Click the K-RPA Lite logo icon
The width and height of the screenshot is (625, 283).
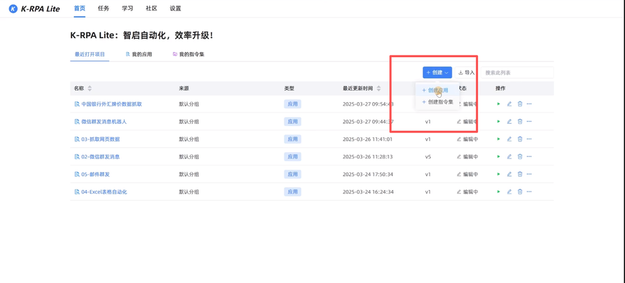[x=13, y=9]
